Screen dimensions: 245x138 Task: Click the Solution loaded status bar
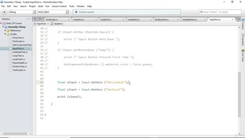(x=127, y=12)
